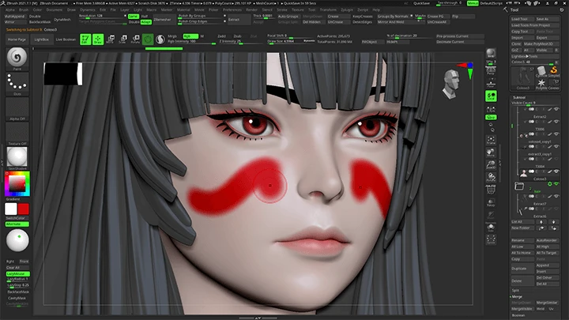Expand the Split section
569x320 pixels.
point(515,291)
